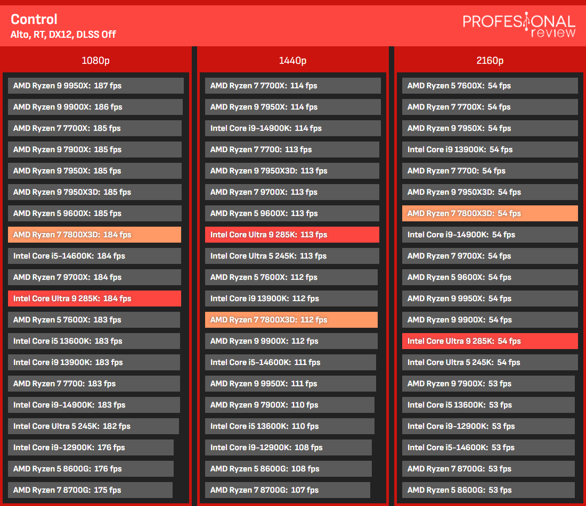Select the 1080p column header
The image size is (586, 506).
(x=96, y=61)
